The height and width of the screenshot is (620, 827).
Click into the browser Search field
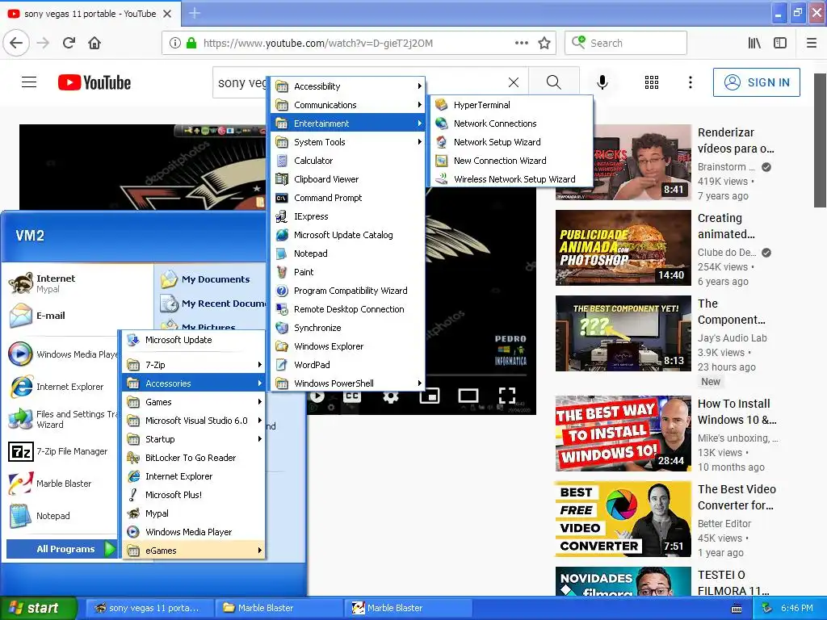point(626,44)
